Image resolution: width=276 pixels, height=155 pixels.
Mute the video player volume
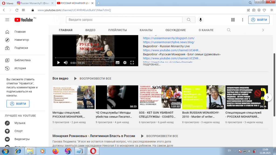click(65, 63)
